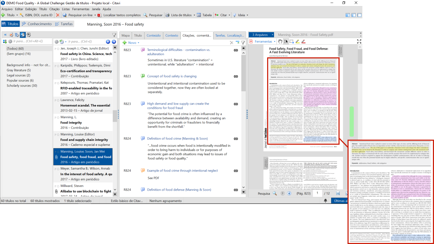
Task: Open link icon for Concept of food safety
Action: click(236, 76)
